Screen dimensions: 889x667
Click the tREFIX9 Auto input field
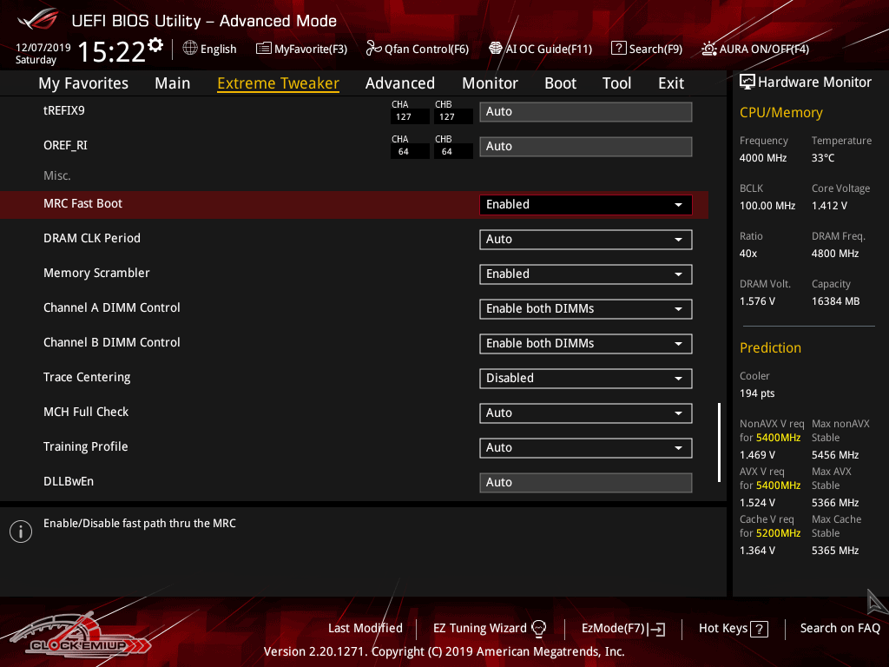pyautogui.click(x=585, y=112)
